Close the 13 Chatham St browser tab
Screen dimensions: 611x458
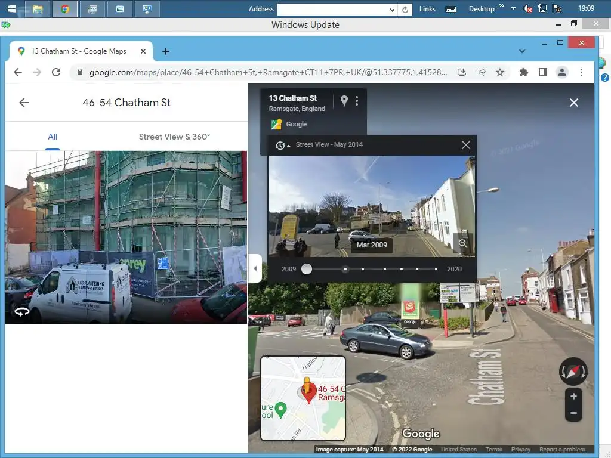point(143,51)
